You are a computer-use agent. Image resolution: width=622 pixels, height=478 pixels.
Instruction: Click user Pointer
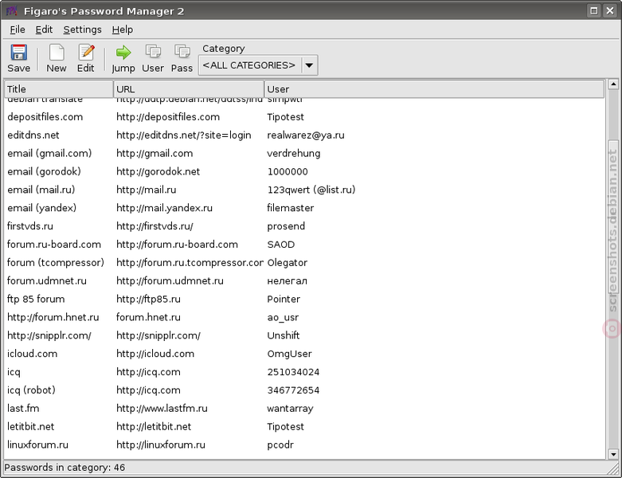click(x=284, y=299)
